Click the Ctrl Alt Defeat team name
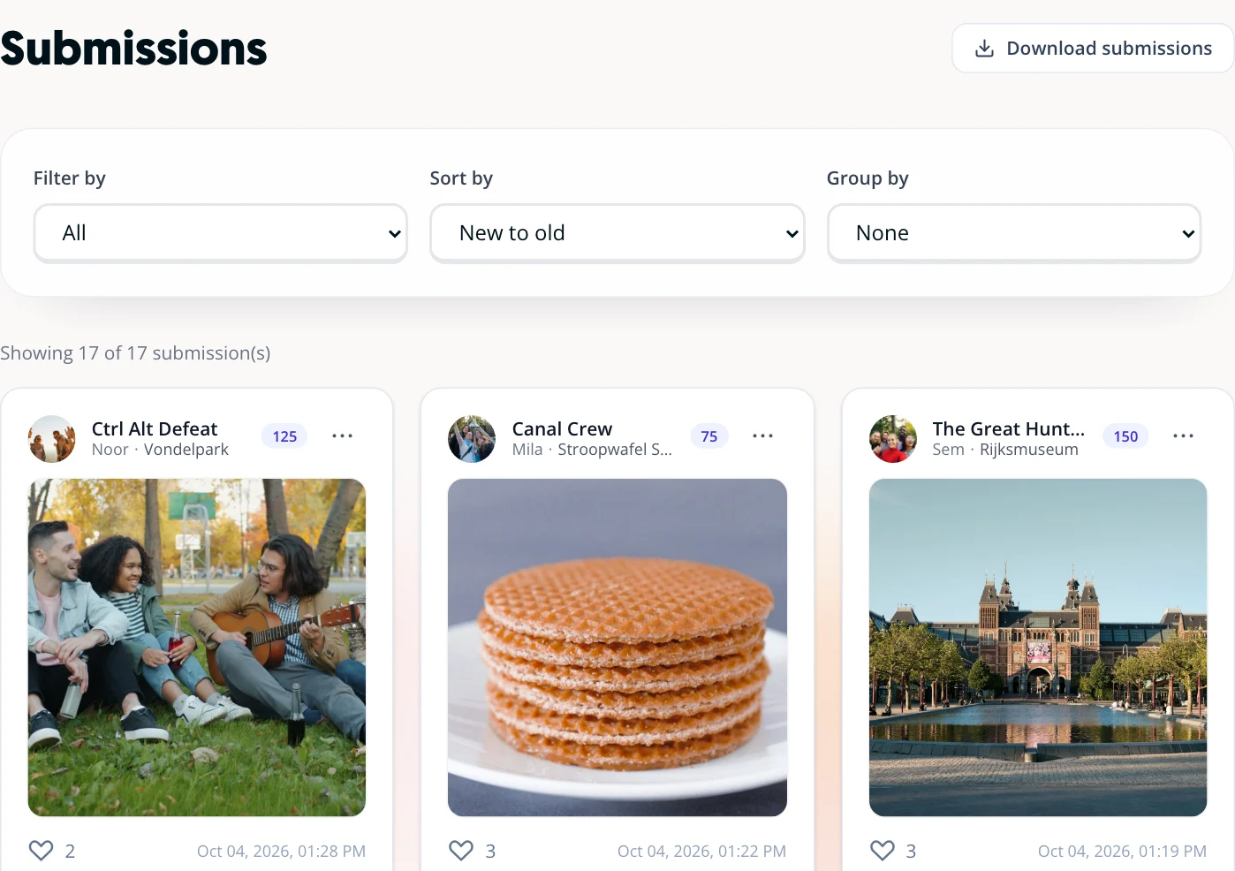The width and height of the screenshot is (1235, 871). tap(155, 429)
